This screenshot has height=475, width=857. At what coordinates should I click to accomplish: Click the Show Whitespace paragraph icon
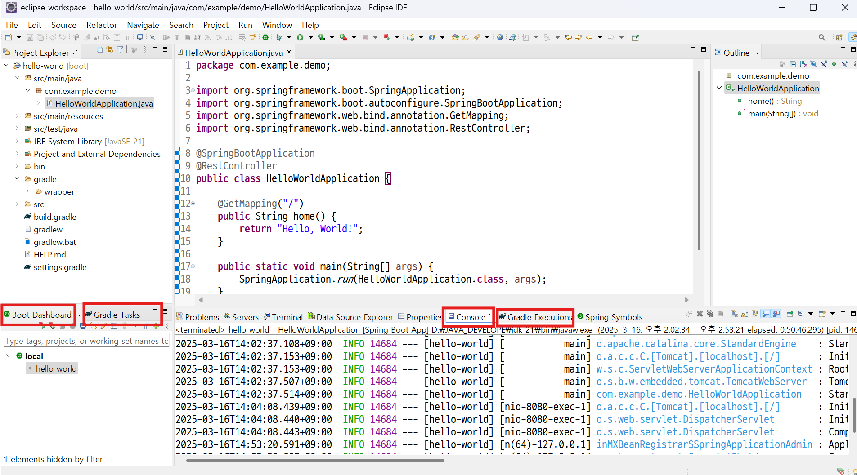127,37
